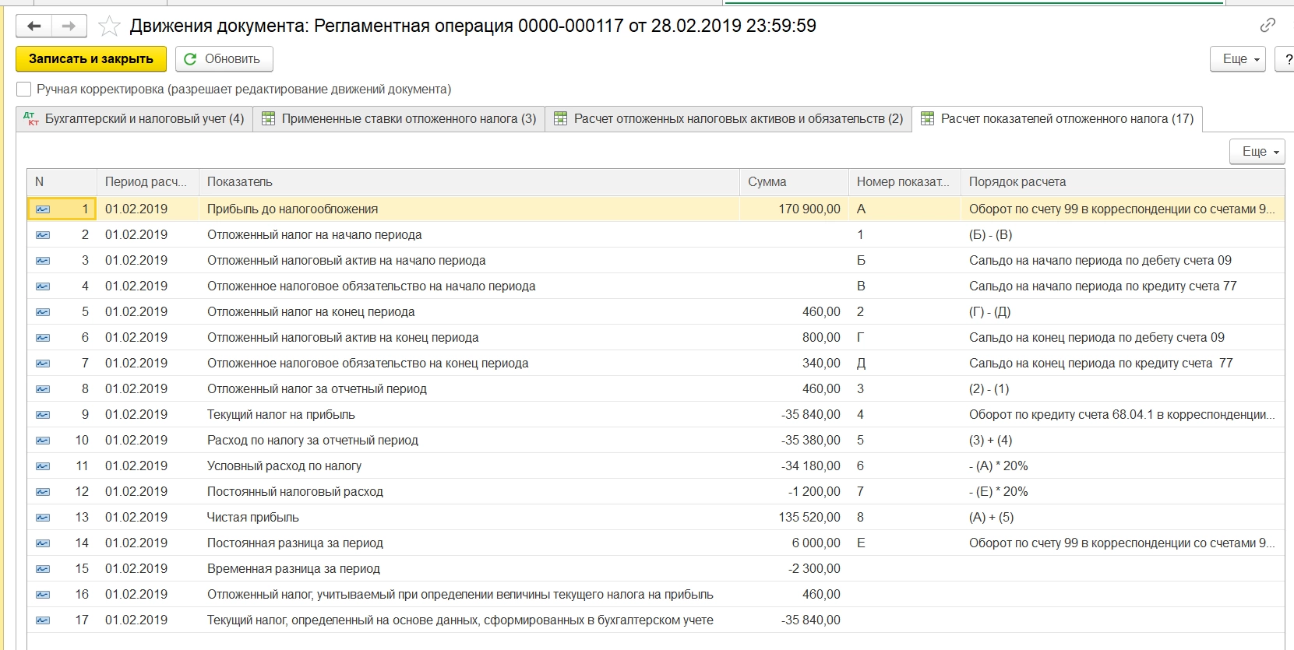Sort by the Сумма column header
The width and height of the screenshot is (1294, 650).
(792, 182)
